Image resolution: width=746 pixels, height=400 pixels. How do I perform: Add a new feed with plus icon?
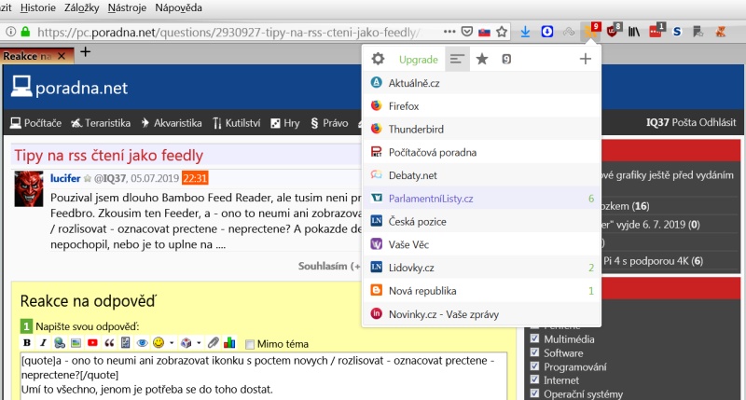click(x=586, y=59)
